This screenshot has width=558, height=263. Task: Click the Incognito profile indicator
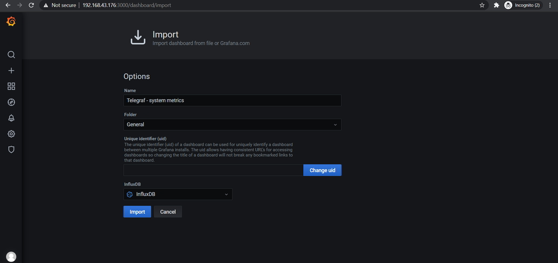(x=523, y=5)
